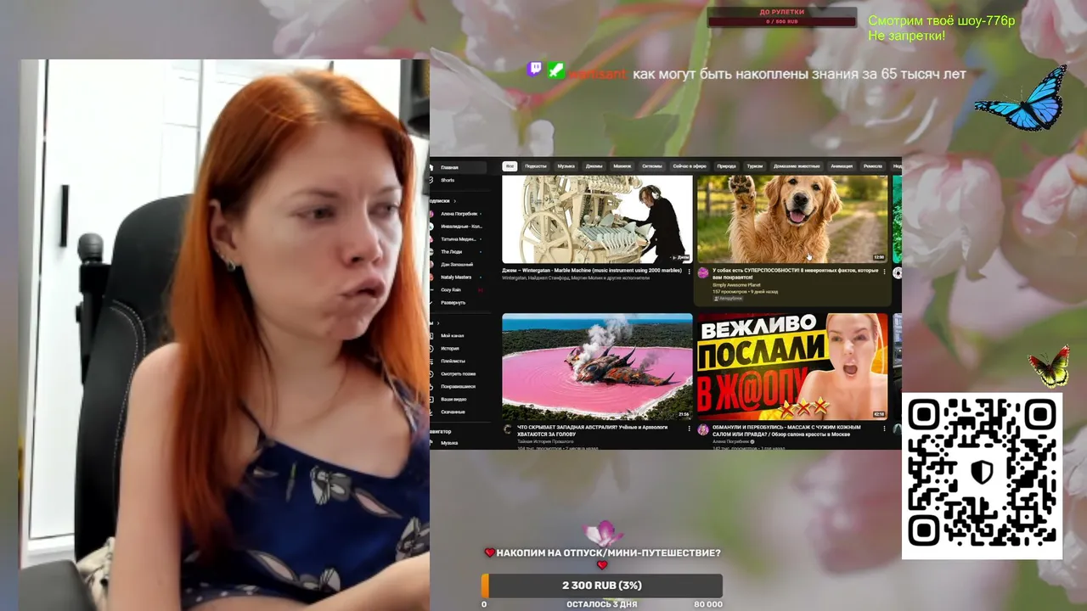Select the Домашние животные filter chip
Image resolution: width=1087 pixels, height=611 pixels.
(797, 166)
